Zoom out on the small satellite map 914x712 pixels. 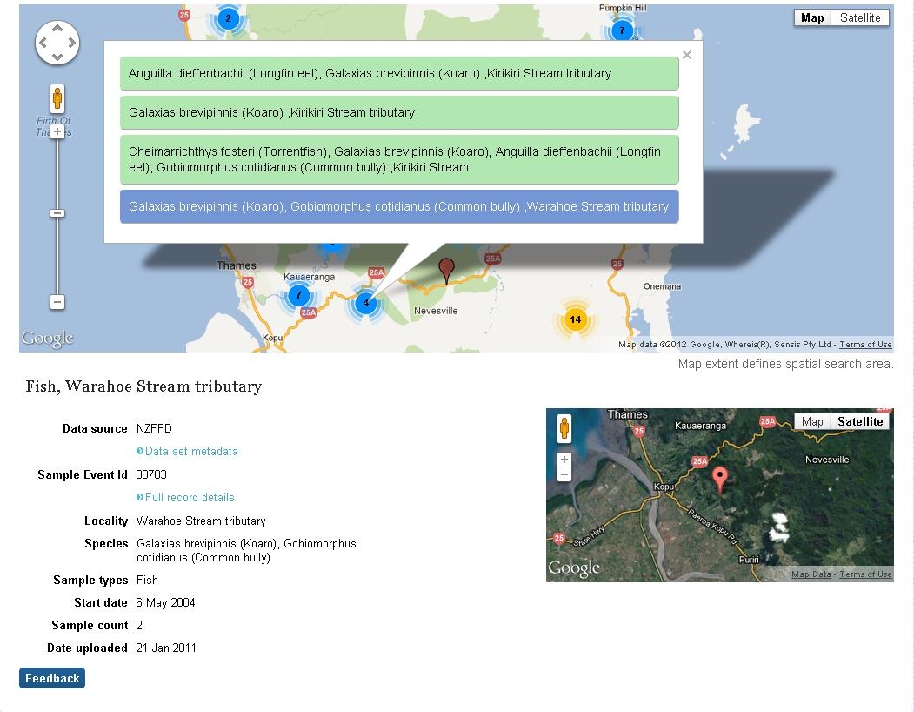564,474
